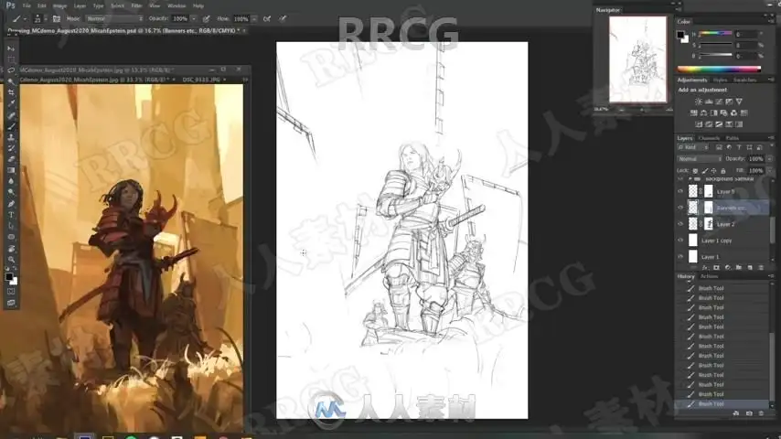Screen dimensions: 781x439
Task: Open the Image menu
Action: (59, 6)
